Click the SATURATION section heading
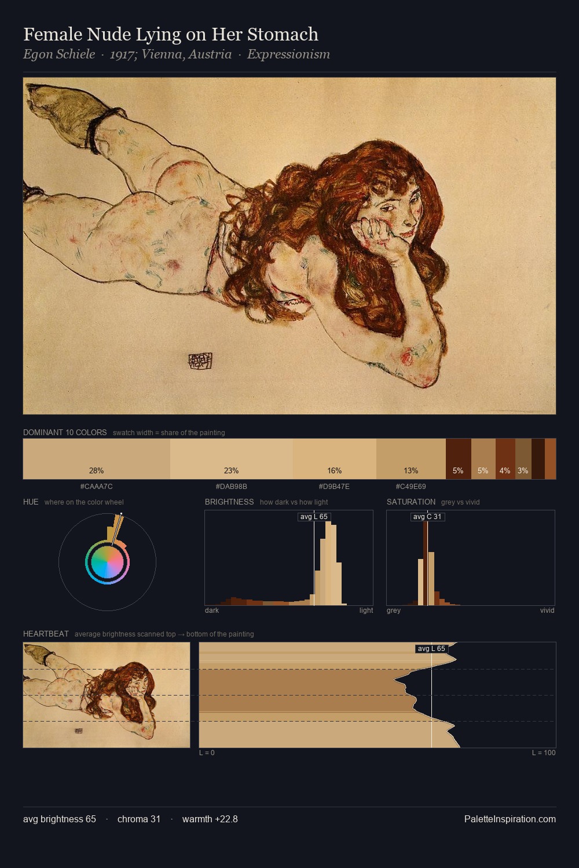This screenshot has height=868, width=579. pos(411,502)
